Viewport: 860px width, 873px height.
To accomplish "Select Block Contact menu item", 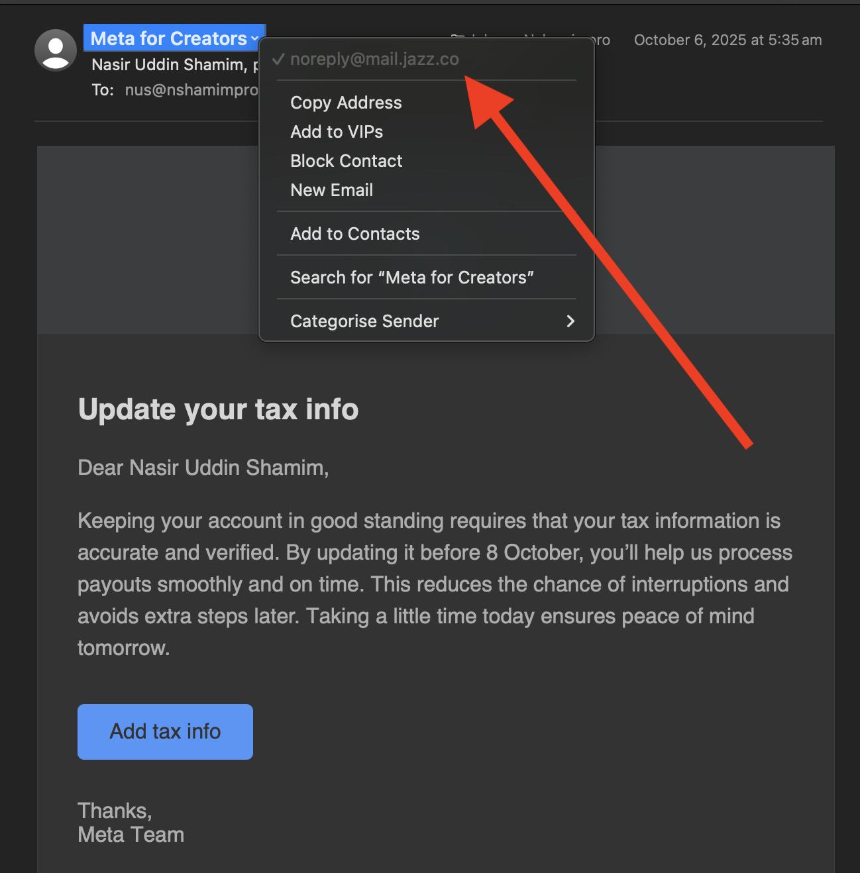I will tap(427, 161).
